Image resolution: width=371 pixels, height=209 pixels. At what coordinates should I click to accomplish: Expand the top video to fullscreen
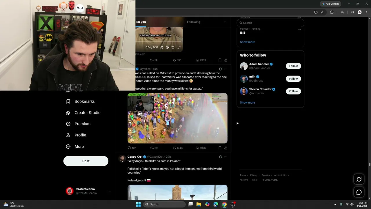[179, 47]
